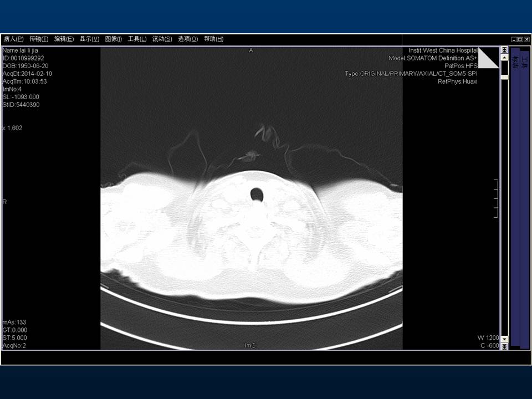
Task: Open the 编辑(E) edit menu
Action: coord(64,39)
